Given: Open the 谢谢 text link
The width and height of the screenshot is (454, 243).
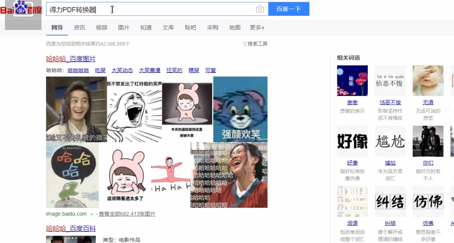Looking at the screenshot, I should [x=352, y=103].
